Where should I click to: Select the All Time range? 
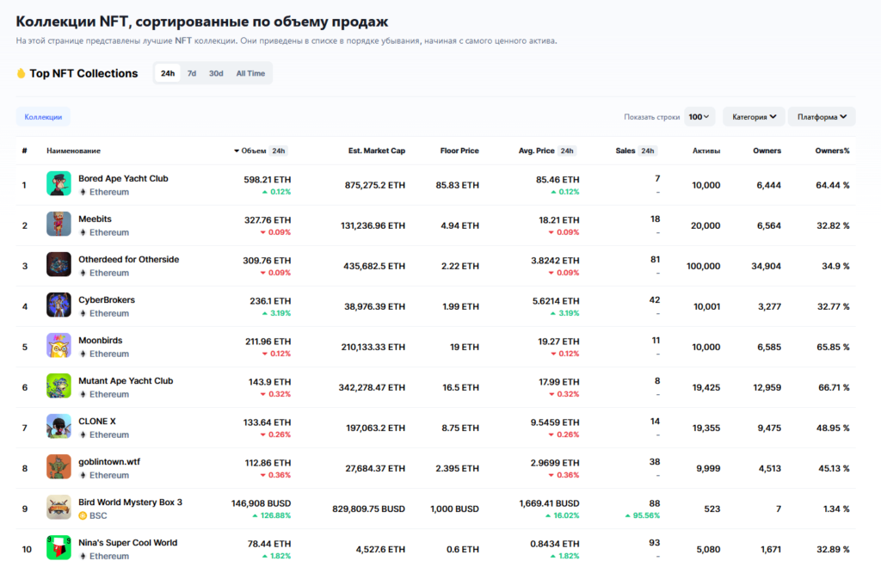[x=250, y=74]
